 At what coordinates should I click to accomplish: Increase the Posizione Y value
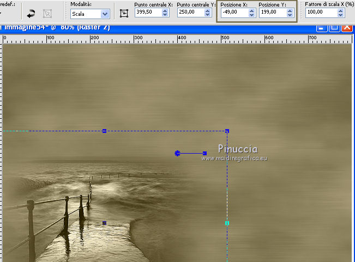(290, 11)
